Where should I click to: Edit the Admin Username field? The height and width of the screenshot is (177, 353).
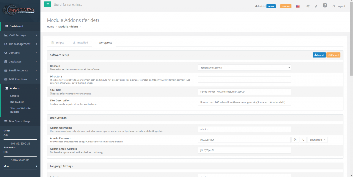[244, 129]
